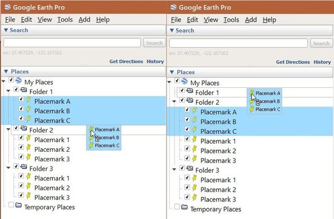Click pushpin icon of Placemark 3 in right Folder 3
This screenshot has width=334, height=219.
point(194,197)
